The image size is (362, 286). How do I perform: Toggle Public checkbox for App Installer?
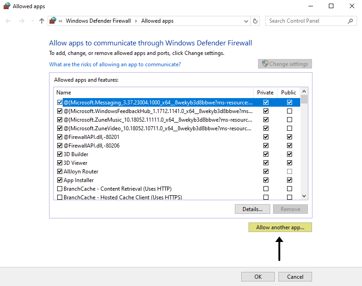click(x=289, y=180)
